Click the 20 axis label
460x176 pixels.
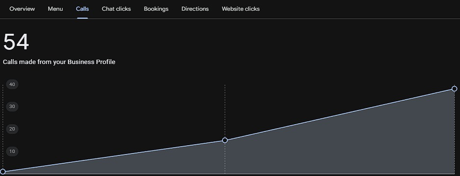point(12,129)
